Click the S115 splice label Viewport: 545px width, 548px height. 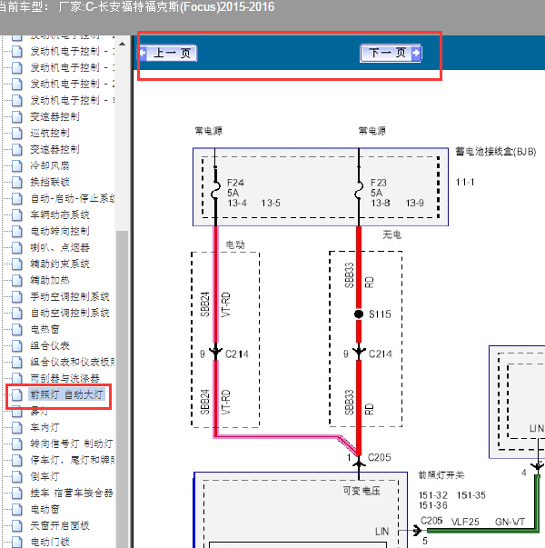(380, 314)
